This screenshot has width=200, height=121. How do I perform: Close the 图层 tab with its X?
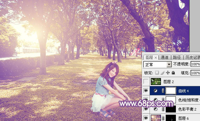[x=156, y=58]
